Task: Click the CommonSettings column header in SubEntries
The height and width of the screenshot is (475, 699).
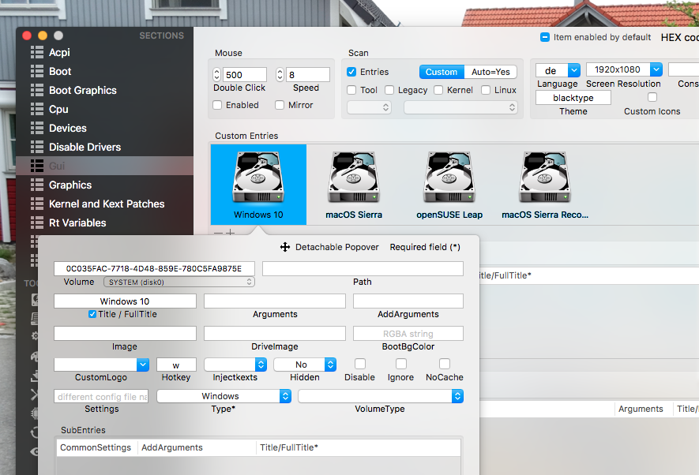Action: click(x=96, y=447)
